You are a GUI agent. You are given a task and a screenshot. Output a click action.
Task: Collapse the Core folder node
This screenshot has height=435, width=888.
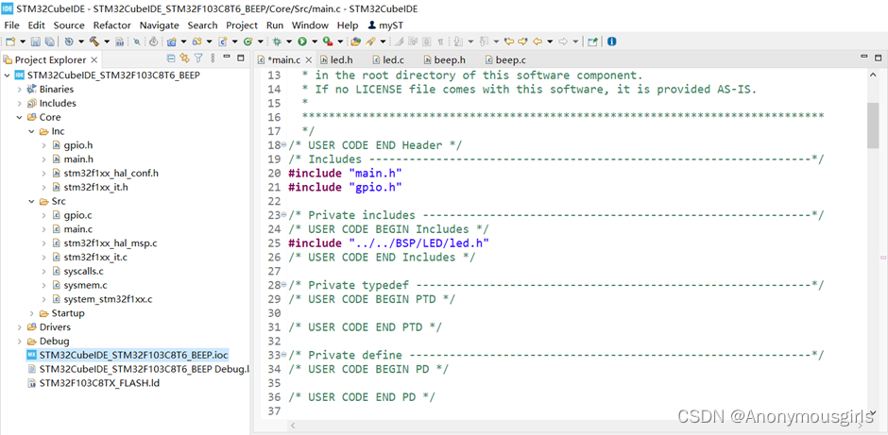(20, 118)
